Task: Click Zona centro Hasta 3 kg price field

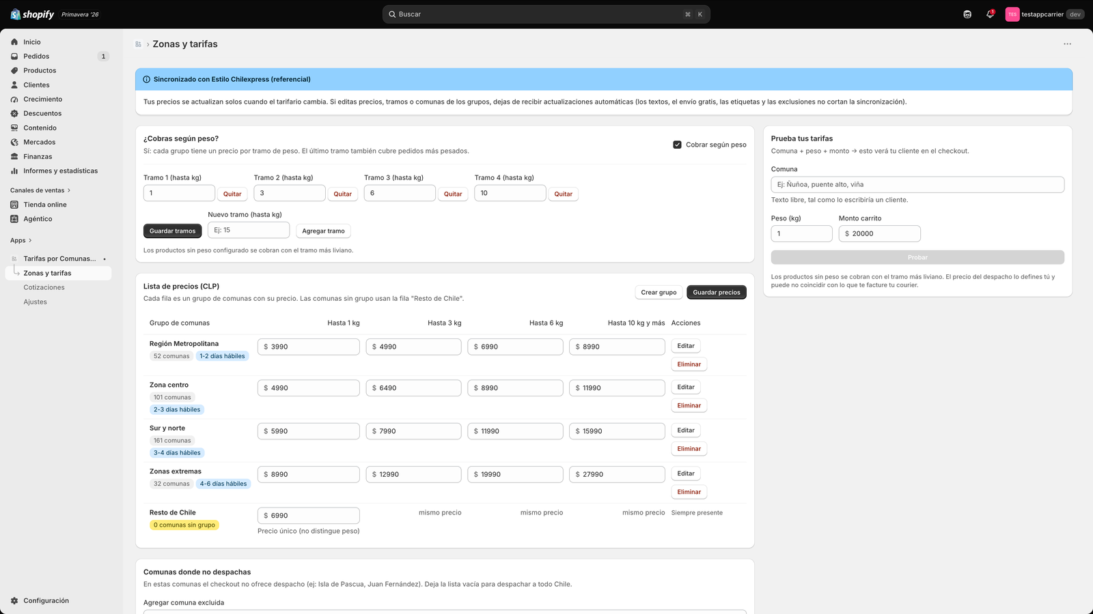Action: pos(414,388)
